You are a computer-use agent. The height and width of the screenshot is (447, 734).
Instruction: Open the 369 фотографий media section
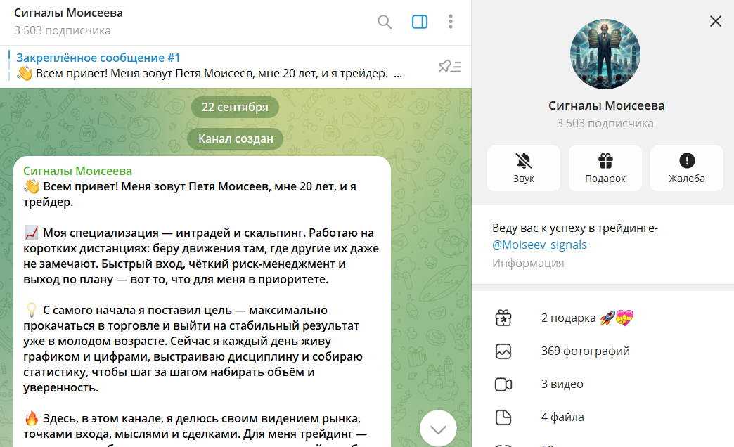[585, 351]
